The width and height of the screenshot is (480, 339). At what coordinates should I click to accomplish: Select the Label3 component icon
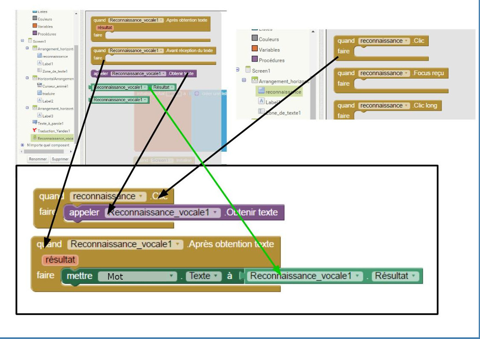click(39, 115)
